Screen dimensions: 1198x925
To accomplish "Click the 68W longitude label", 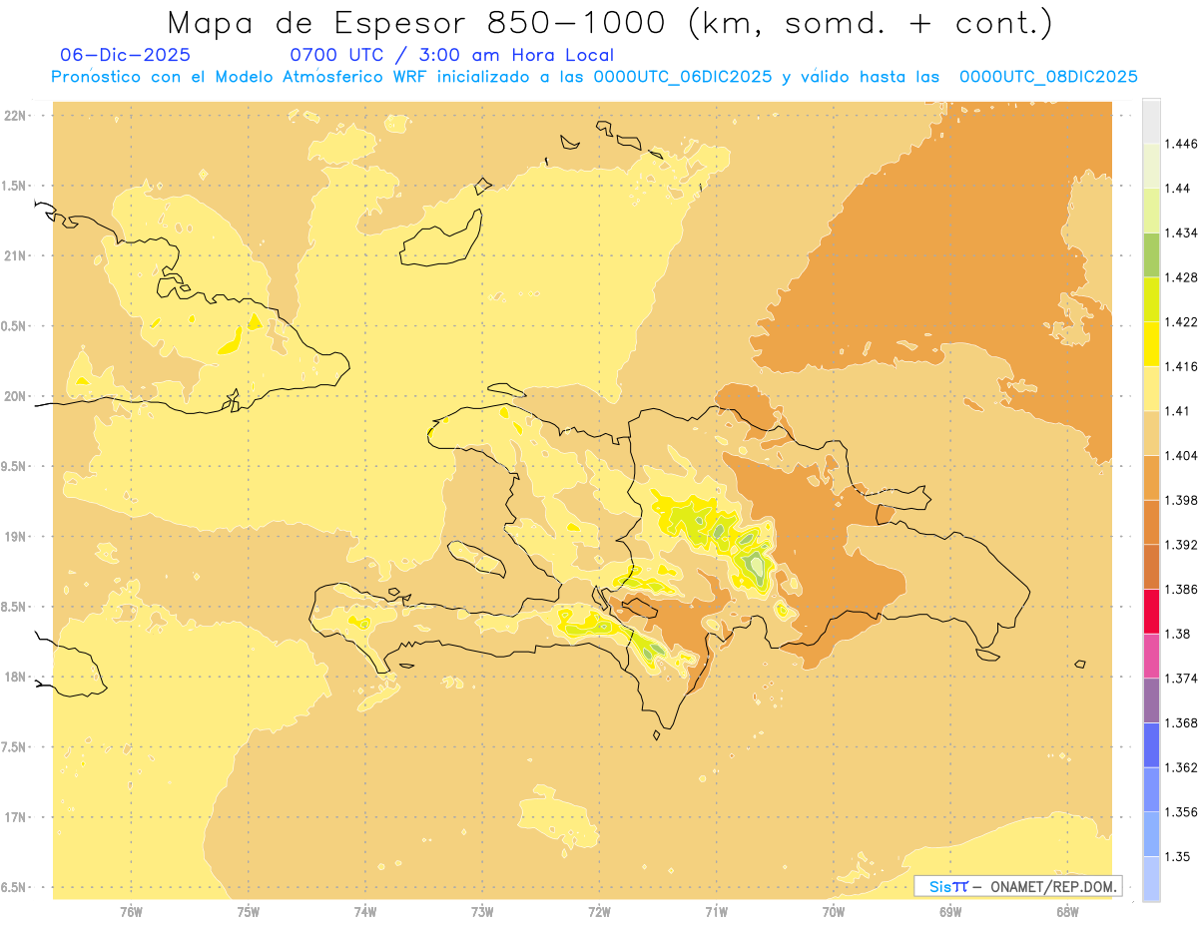I will point(1066,912).
